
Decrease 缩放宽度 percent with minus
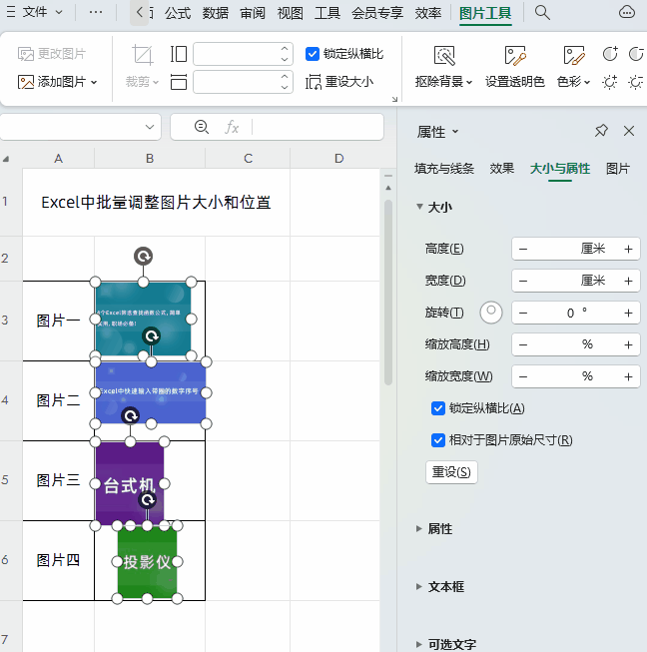click(x=523, y=376)
